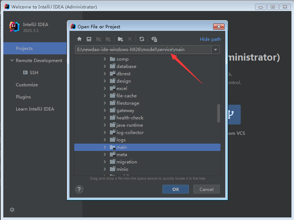This screenshot has height=220, width=294.
Task: Create a new folder with toolbar icon
Action: point(121,39)
